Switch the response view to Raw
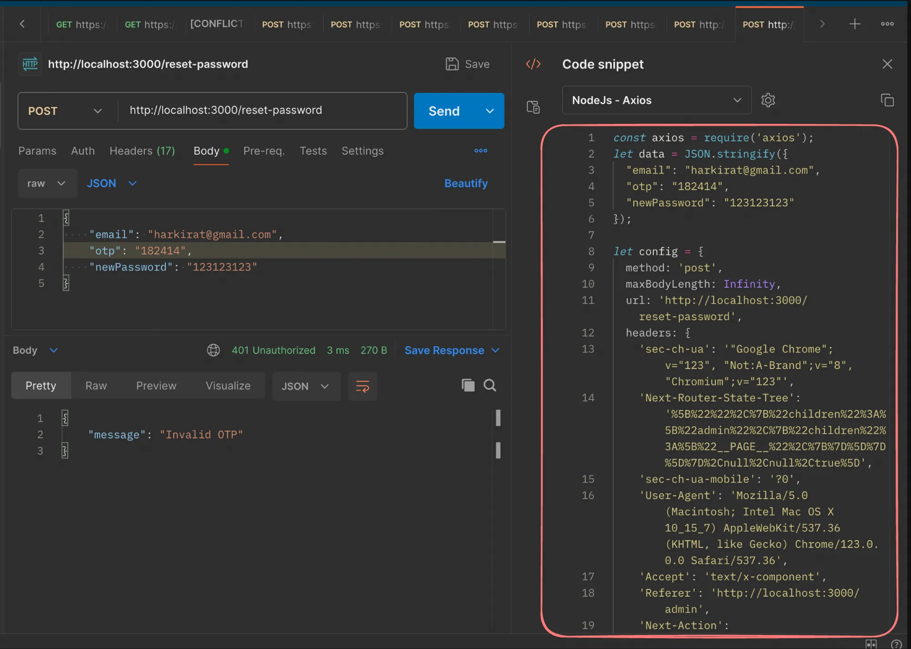Image resolution: width=911 pixels, height=649 pixels. pos(96,386)
